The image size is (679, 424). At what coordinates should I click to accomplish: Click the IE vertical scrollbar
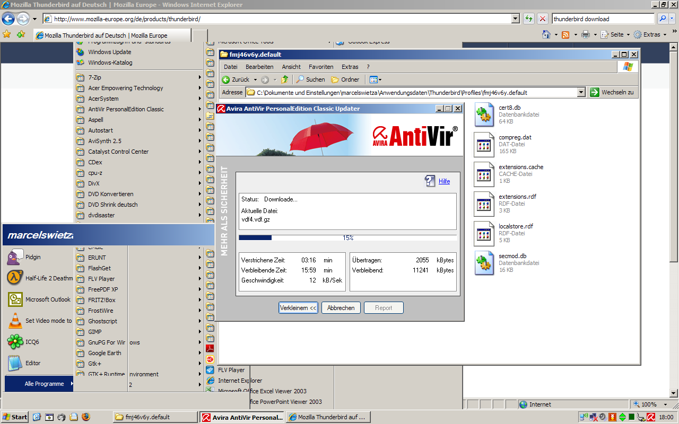click(674, 220)
